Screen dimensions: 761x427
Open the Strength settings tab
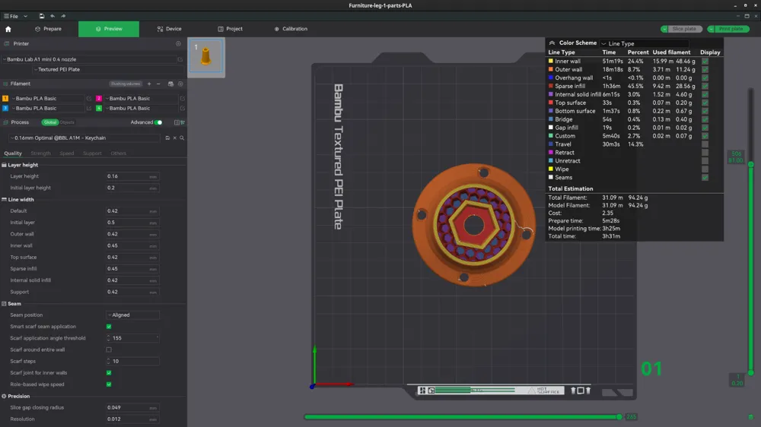(41, 153)
